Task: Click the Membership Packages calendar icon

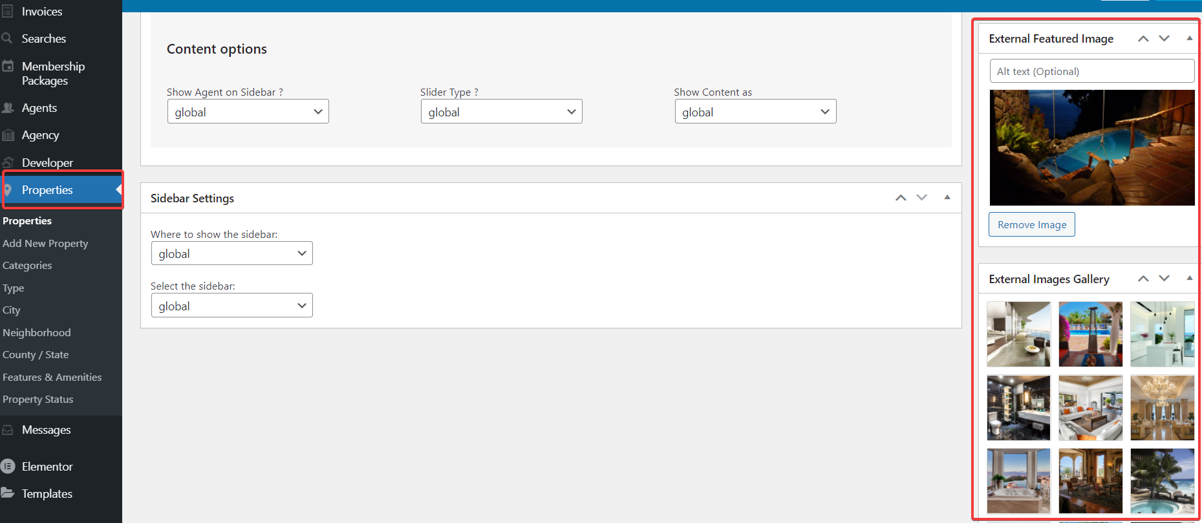Action: [8, 66]
